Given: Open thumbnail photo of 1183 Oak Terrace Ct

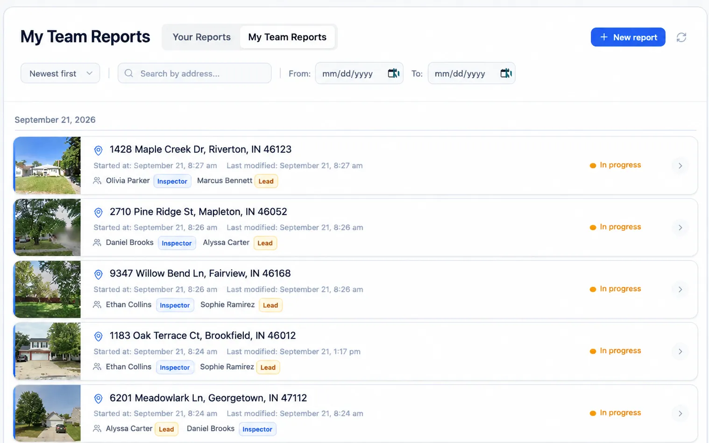Looking at the screenshot, I should coord(47,351).
